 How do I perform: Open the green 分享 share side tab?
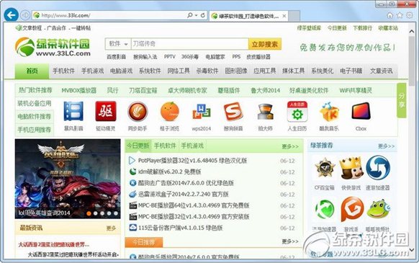402,100
